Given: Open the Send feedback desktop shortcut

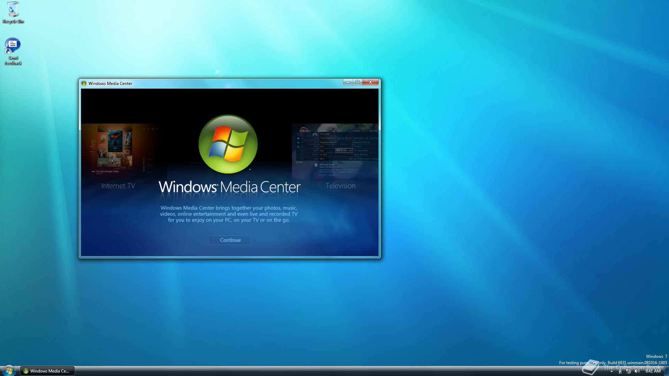Looking at the screenshot, I should [13, 52].
